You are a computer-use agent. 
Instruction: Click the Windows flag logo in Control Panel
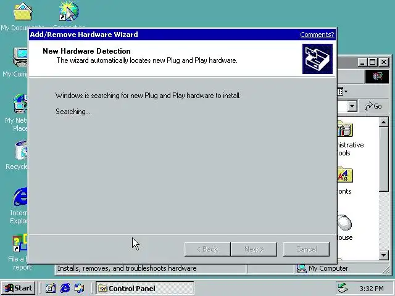tap(377, 76)
